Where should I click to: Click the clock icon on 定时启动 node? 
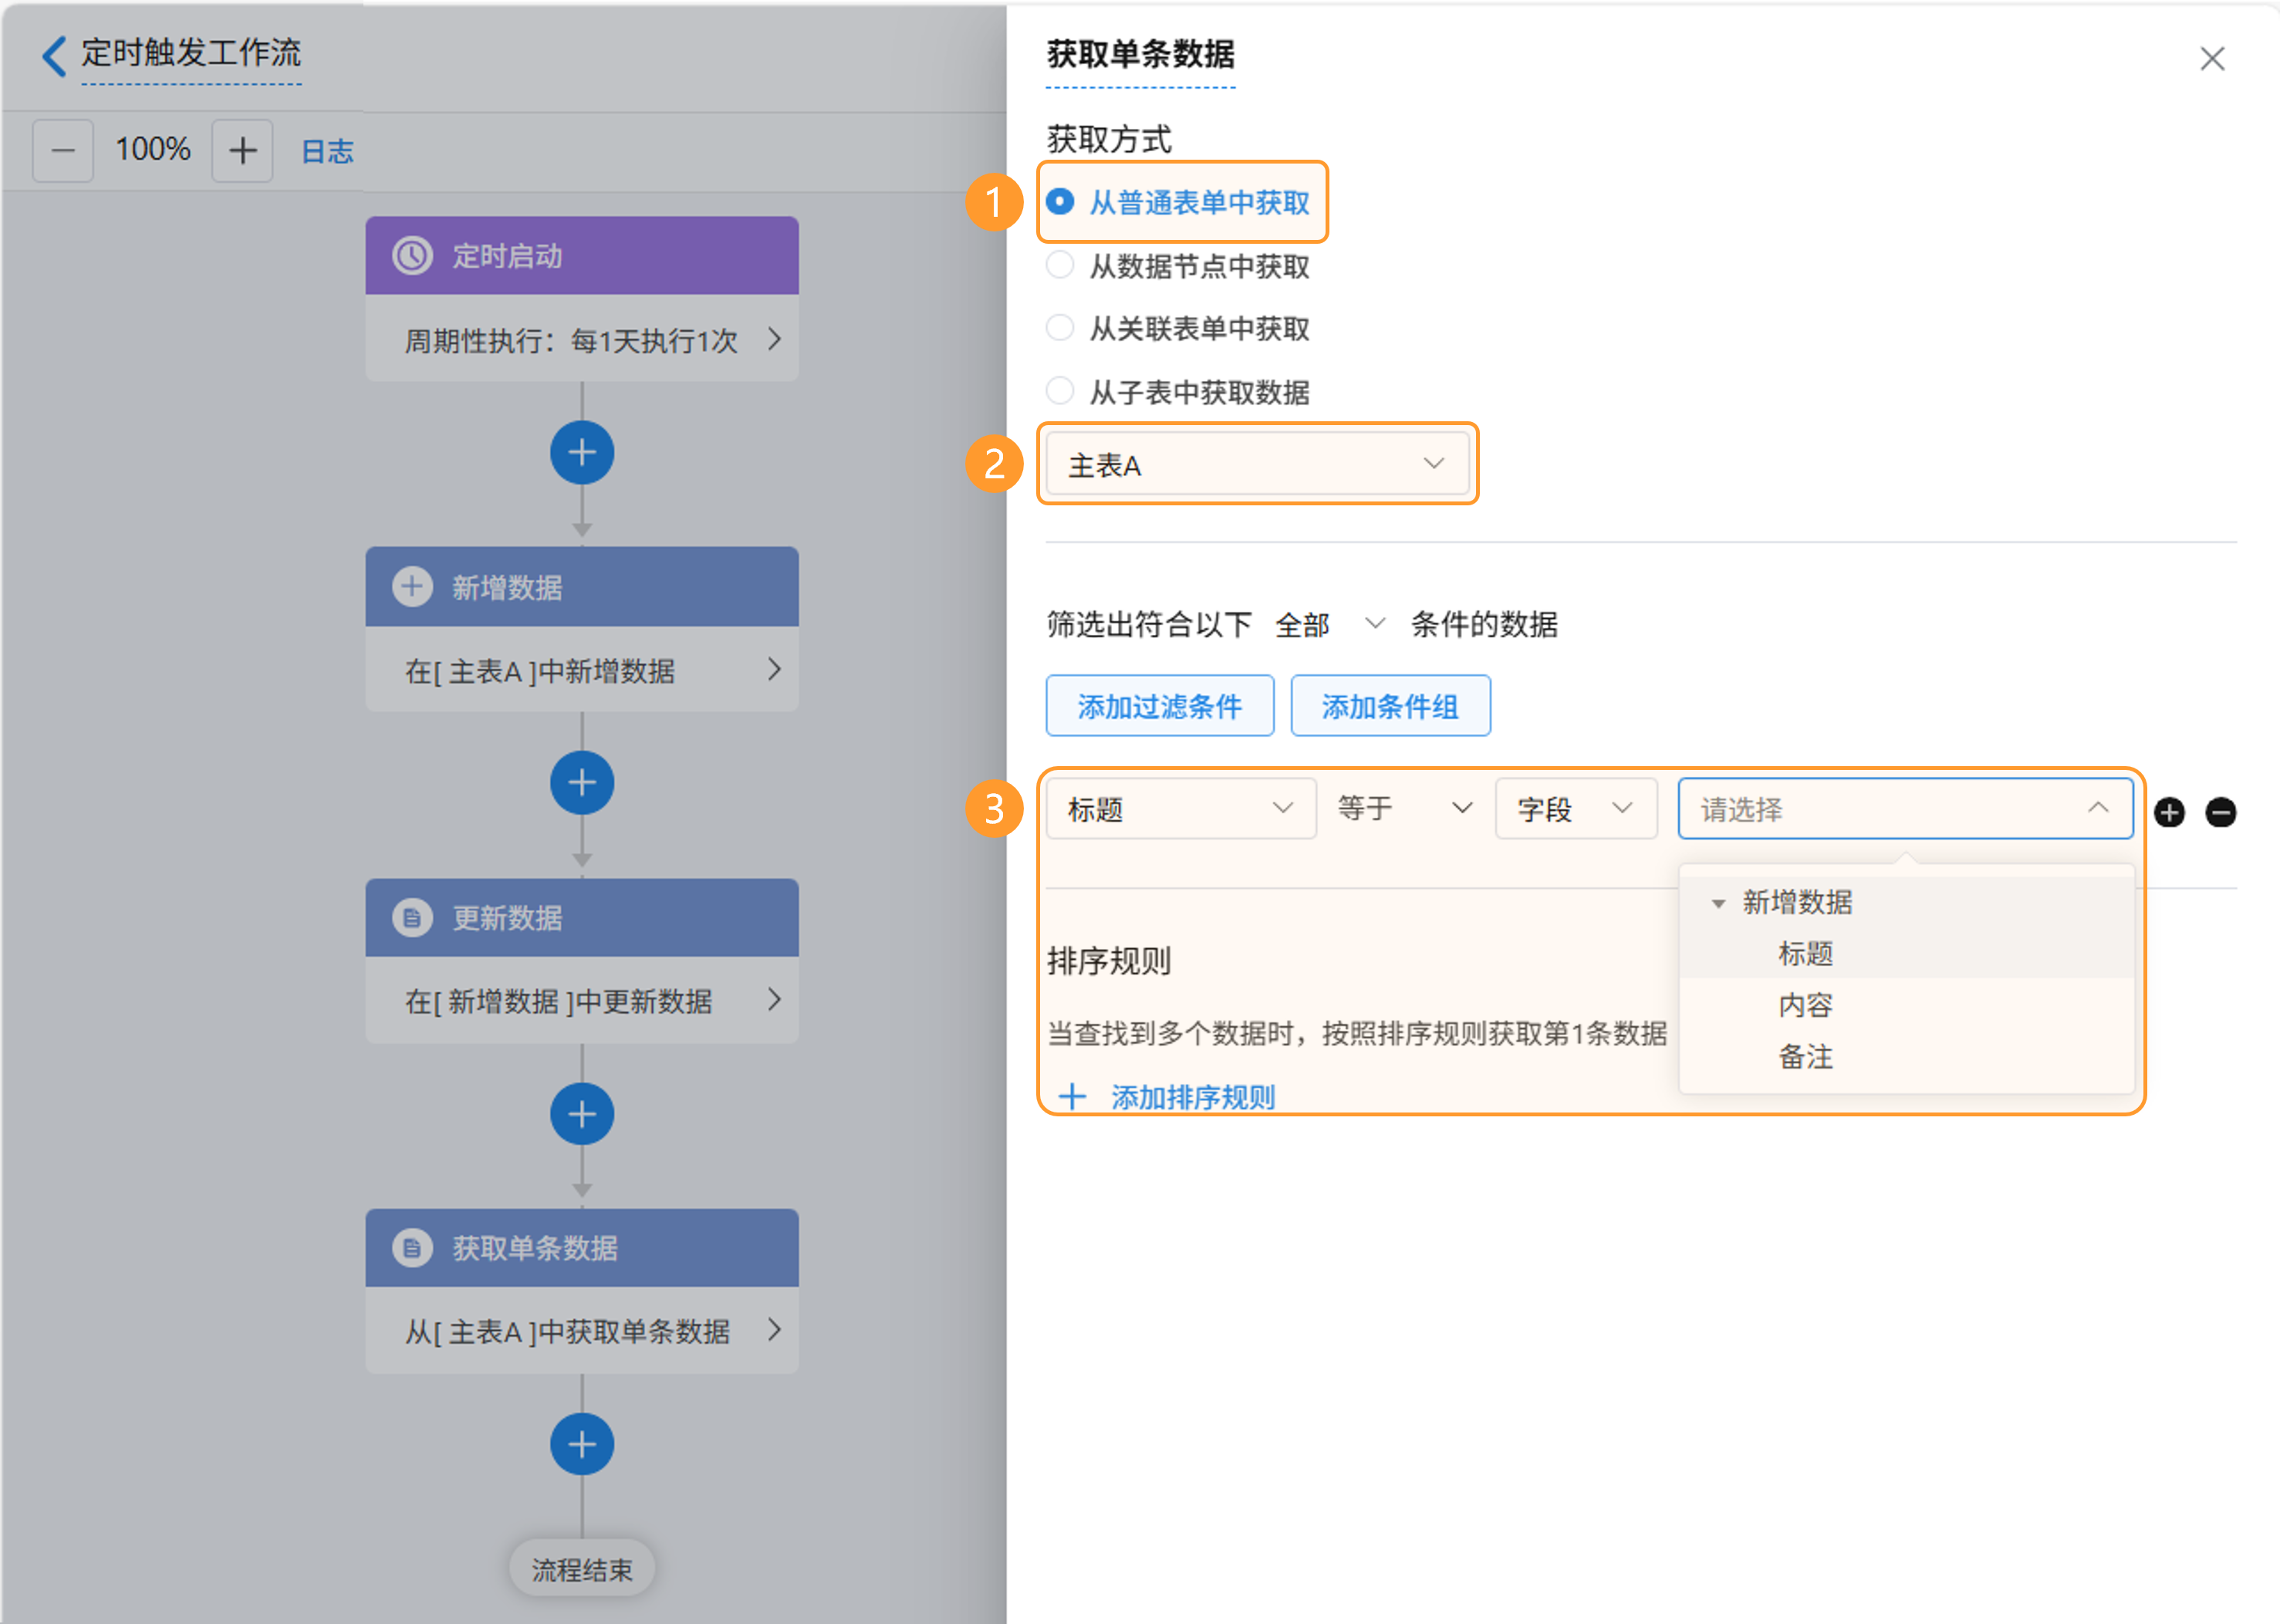[x=412, y=256]
